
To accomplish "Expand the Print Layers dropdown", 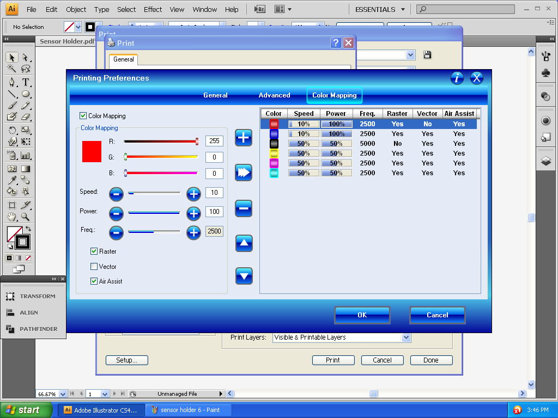I will (405, 337).
